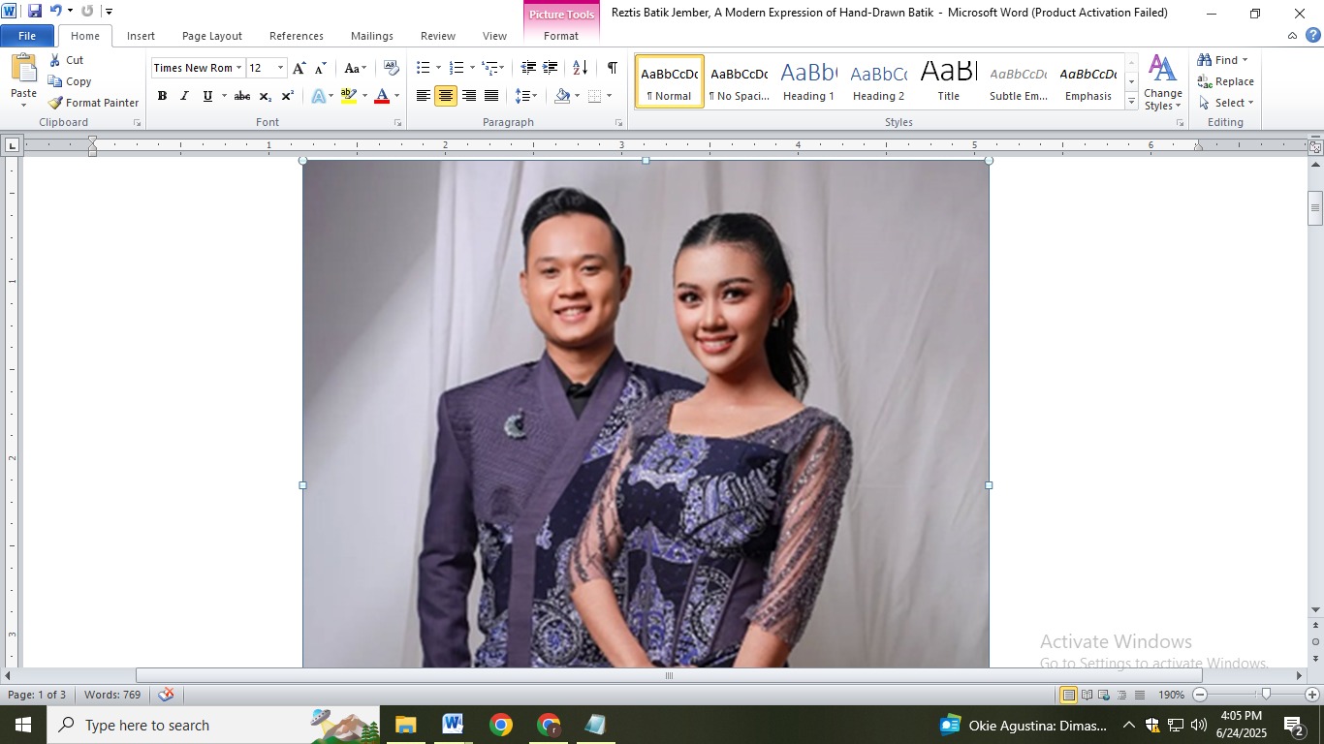Screen dimensions: 1324x744
Task: Open the Select dropdown in Editing group
Action: (x=1227, y=103)
